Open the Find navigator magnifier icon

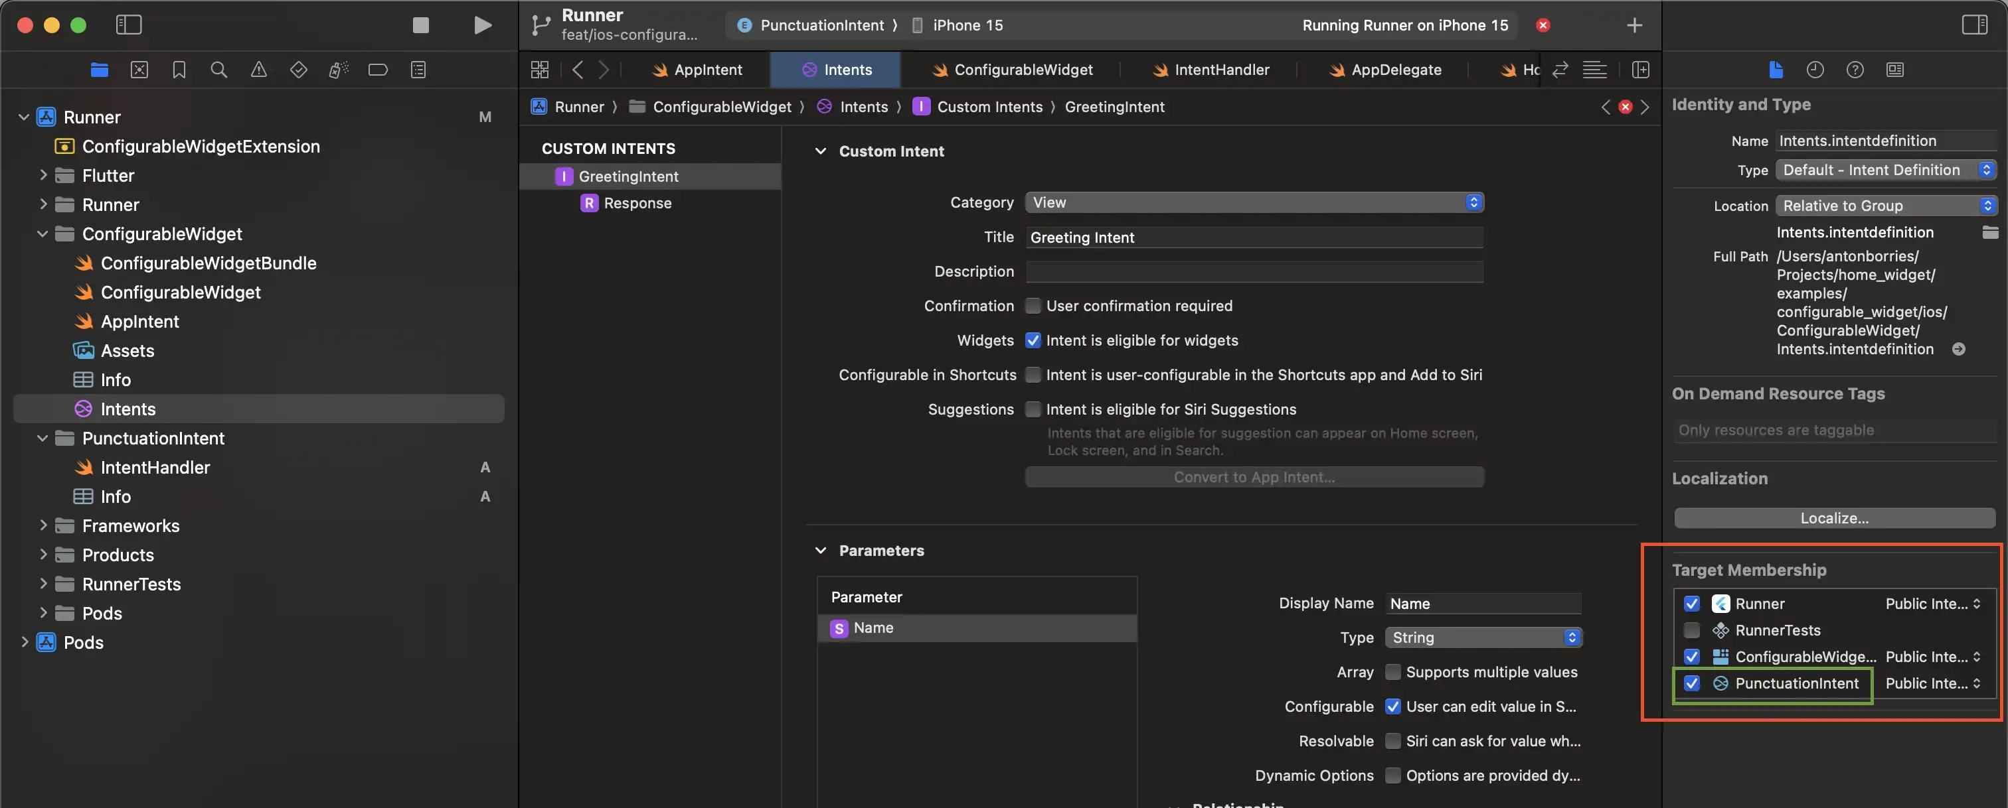click(x=219, y=70)
